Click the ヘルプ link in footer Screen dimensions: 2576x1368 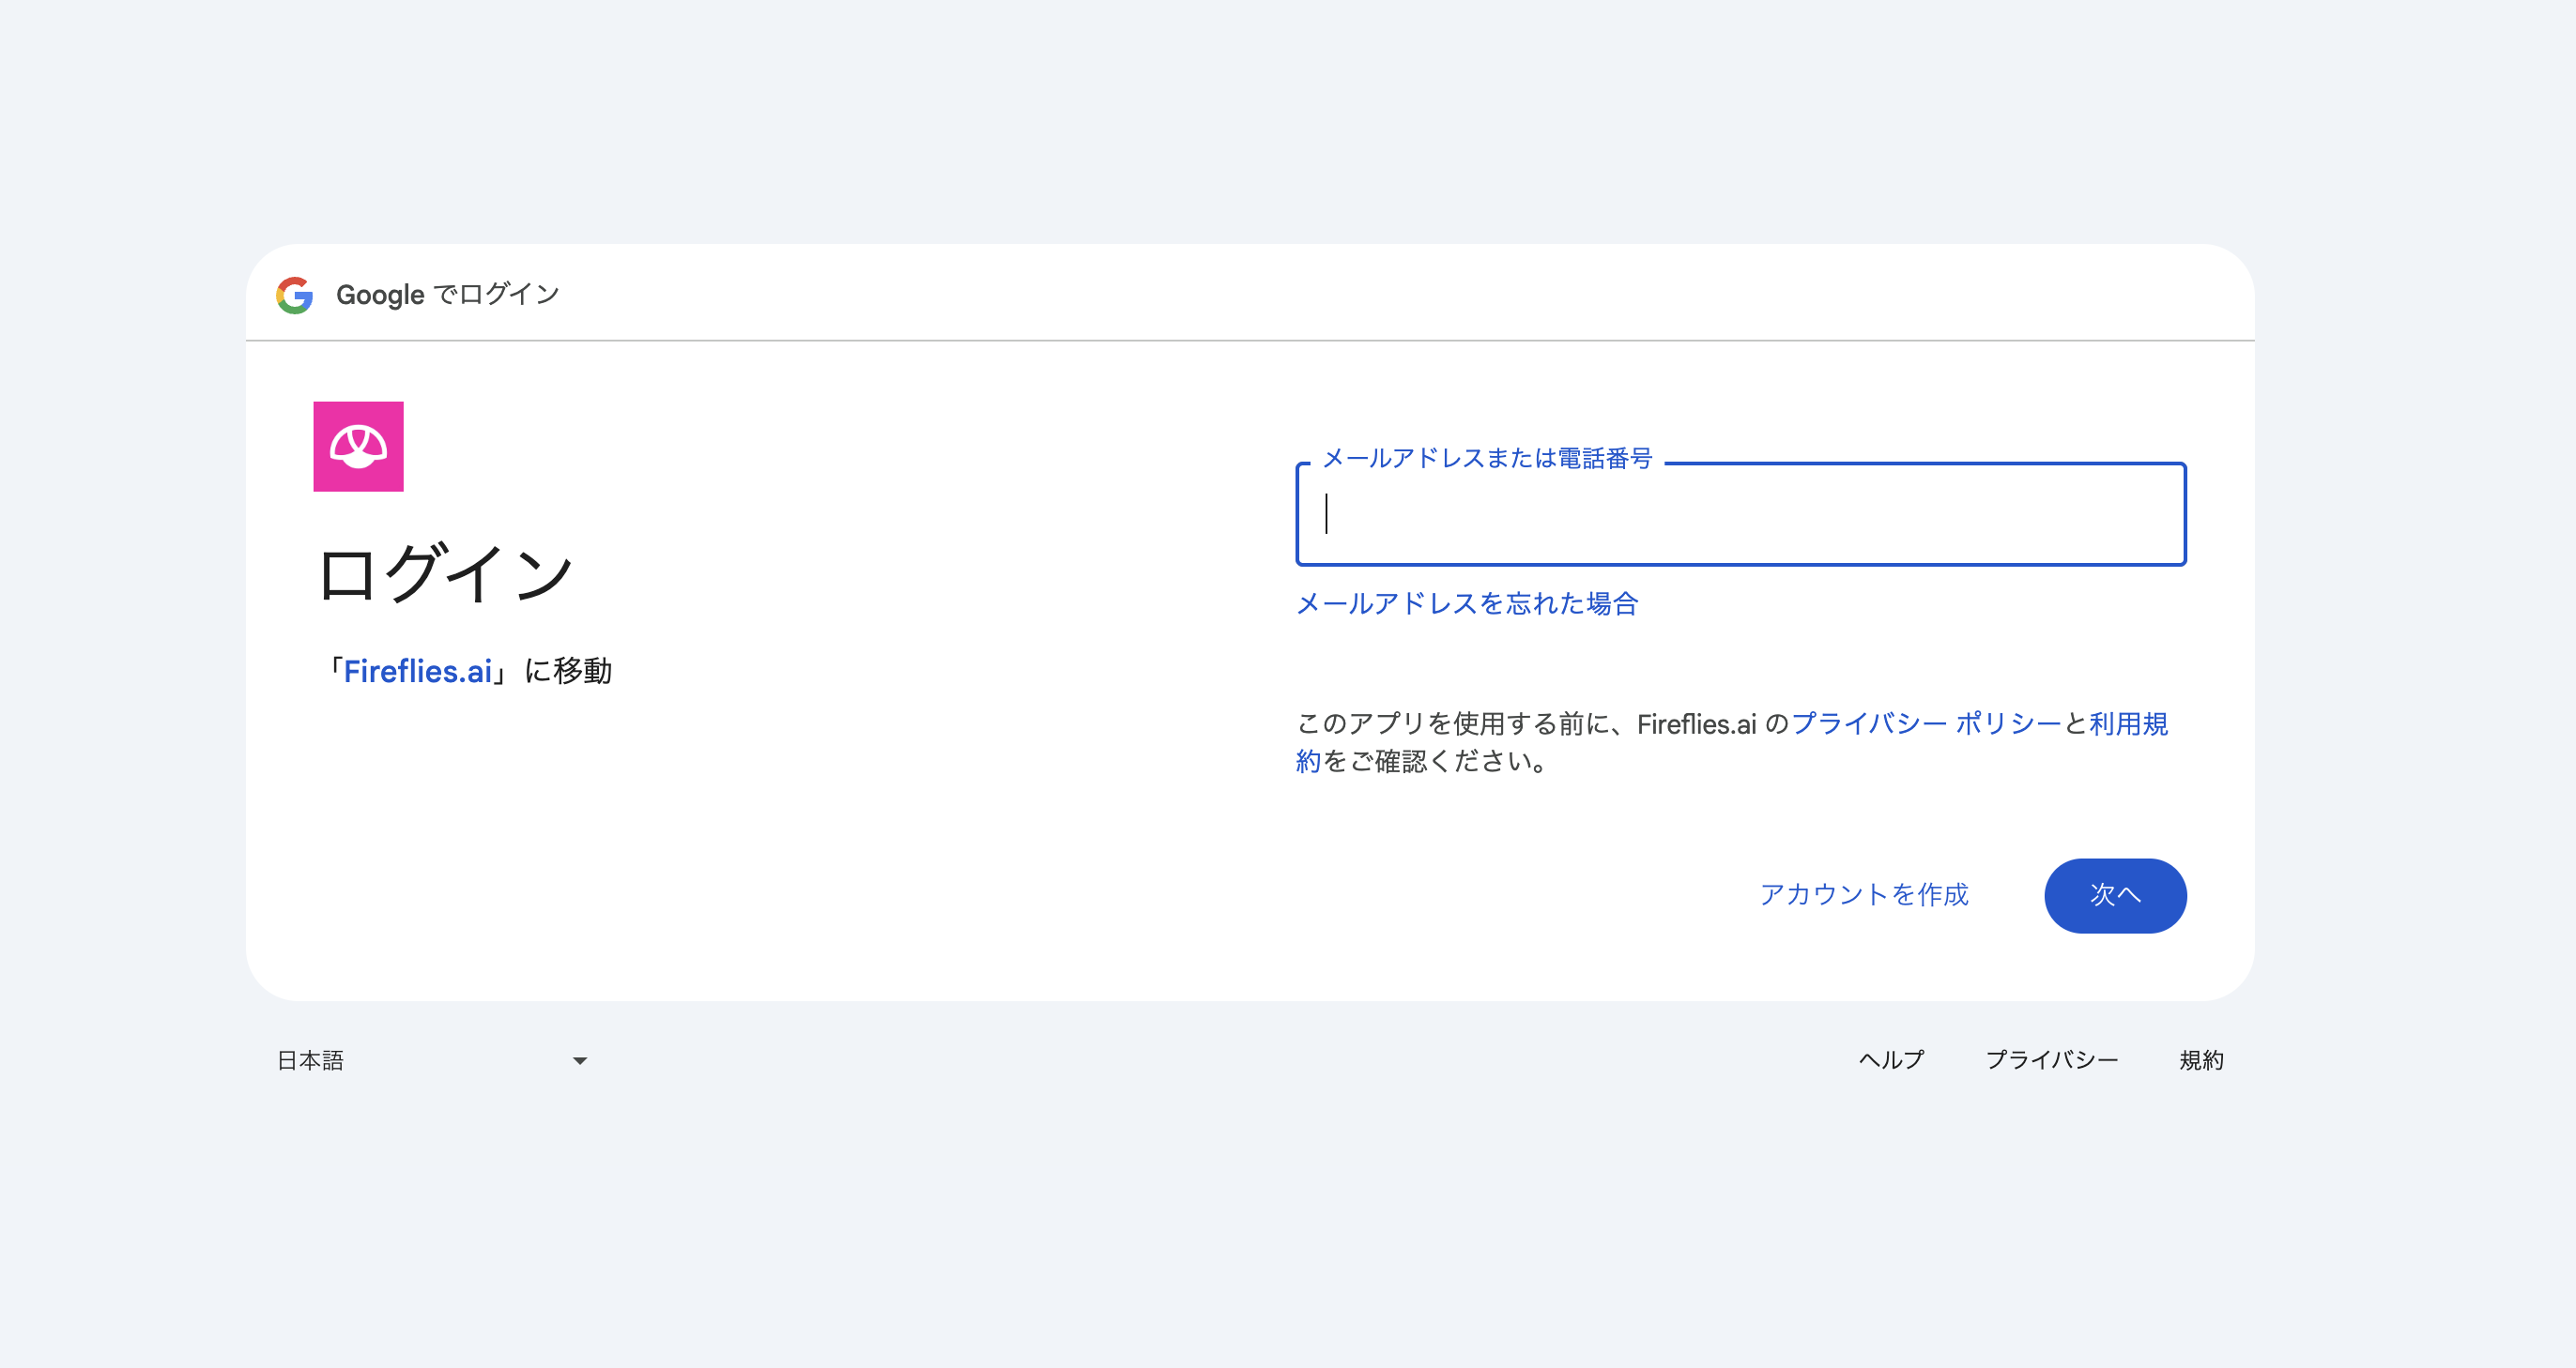pos(1892,1060)
